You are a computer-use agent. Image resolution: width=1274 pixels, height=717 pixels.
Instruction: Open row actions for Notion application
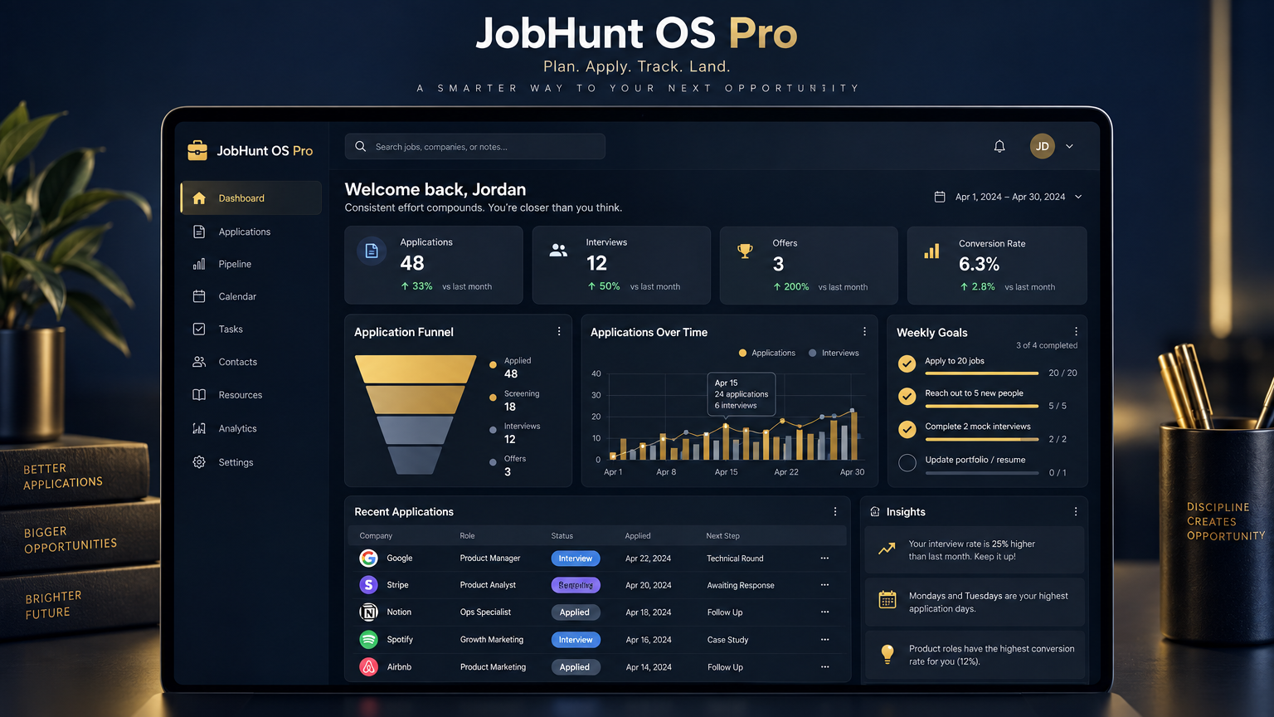point(824,612)
